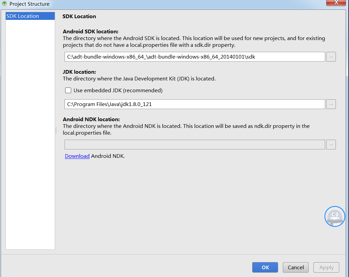Close the Project Structure window
Image resolution: width=349 pixels, height=277 pixels.
click(336, 2)
